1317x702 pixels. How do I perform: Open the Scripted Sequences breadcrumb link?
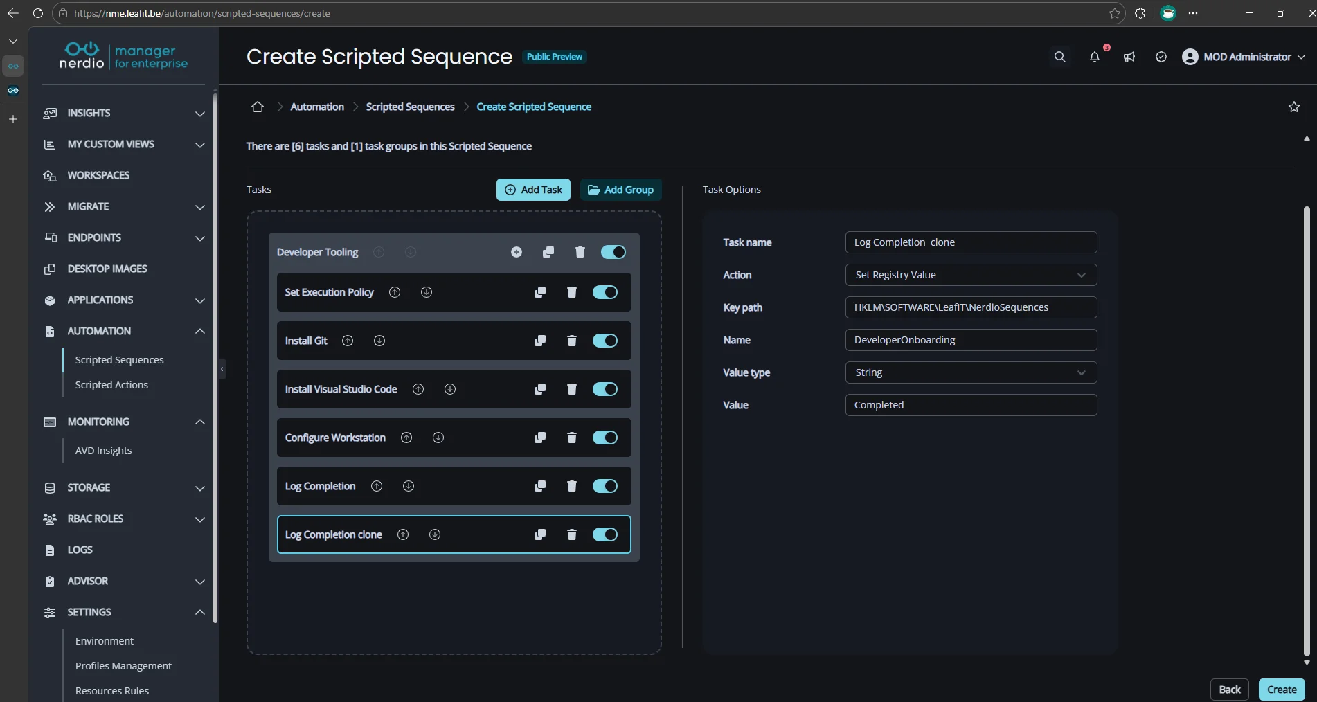(x=409, y=106)
